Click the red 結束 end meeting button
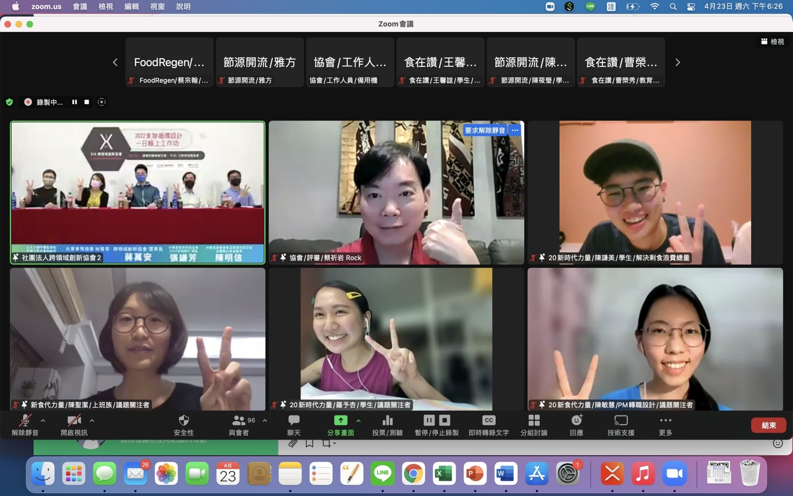Viewport: 793px width, 496px height. [769, 425]
